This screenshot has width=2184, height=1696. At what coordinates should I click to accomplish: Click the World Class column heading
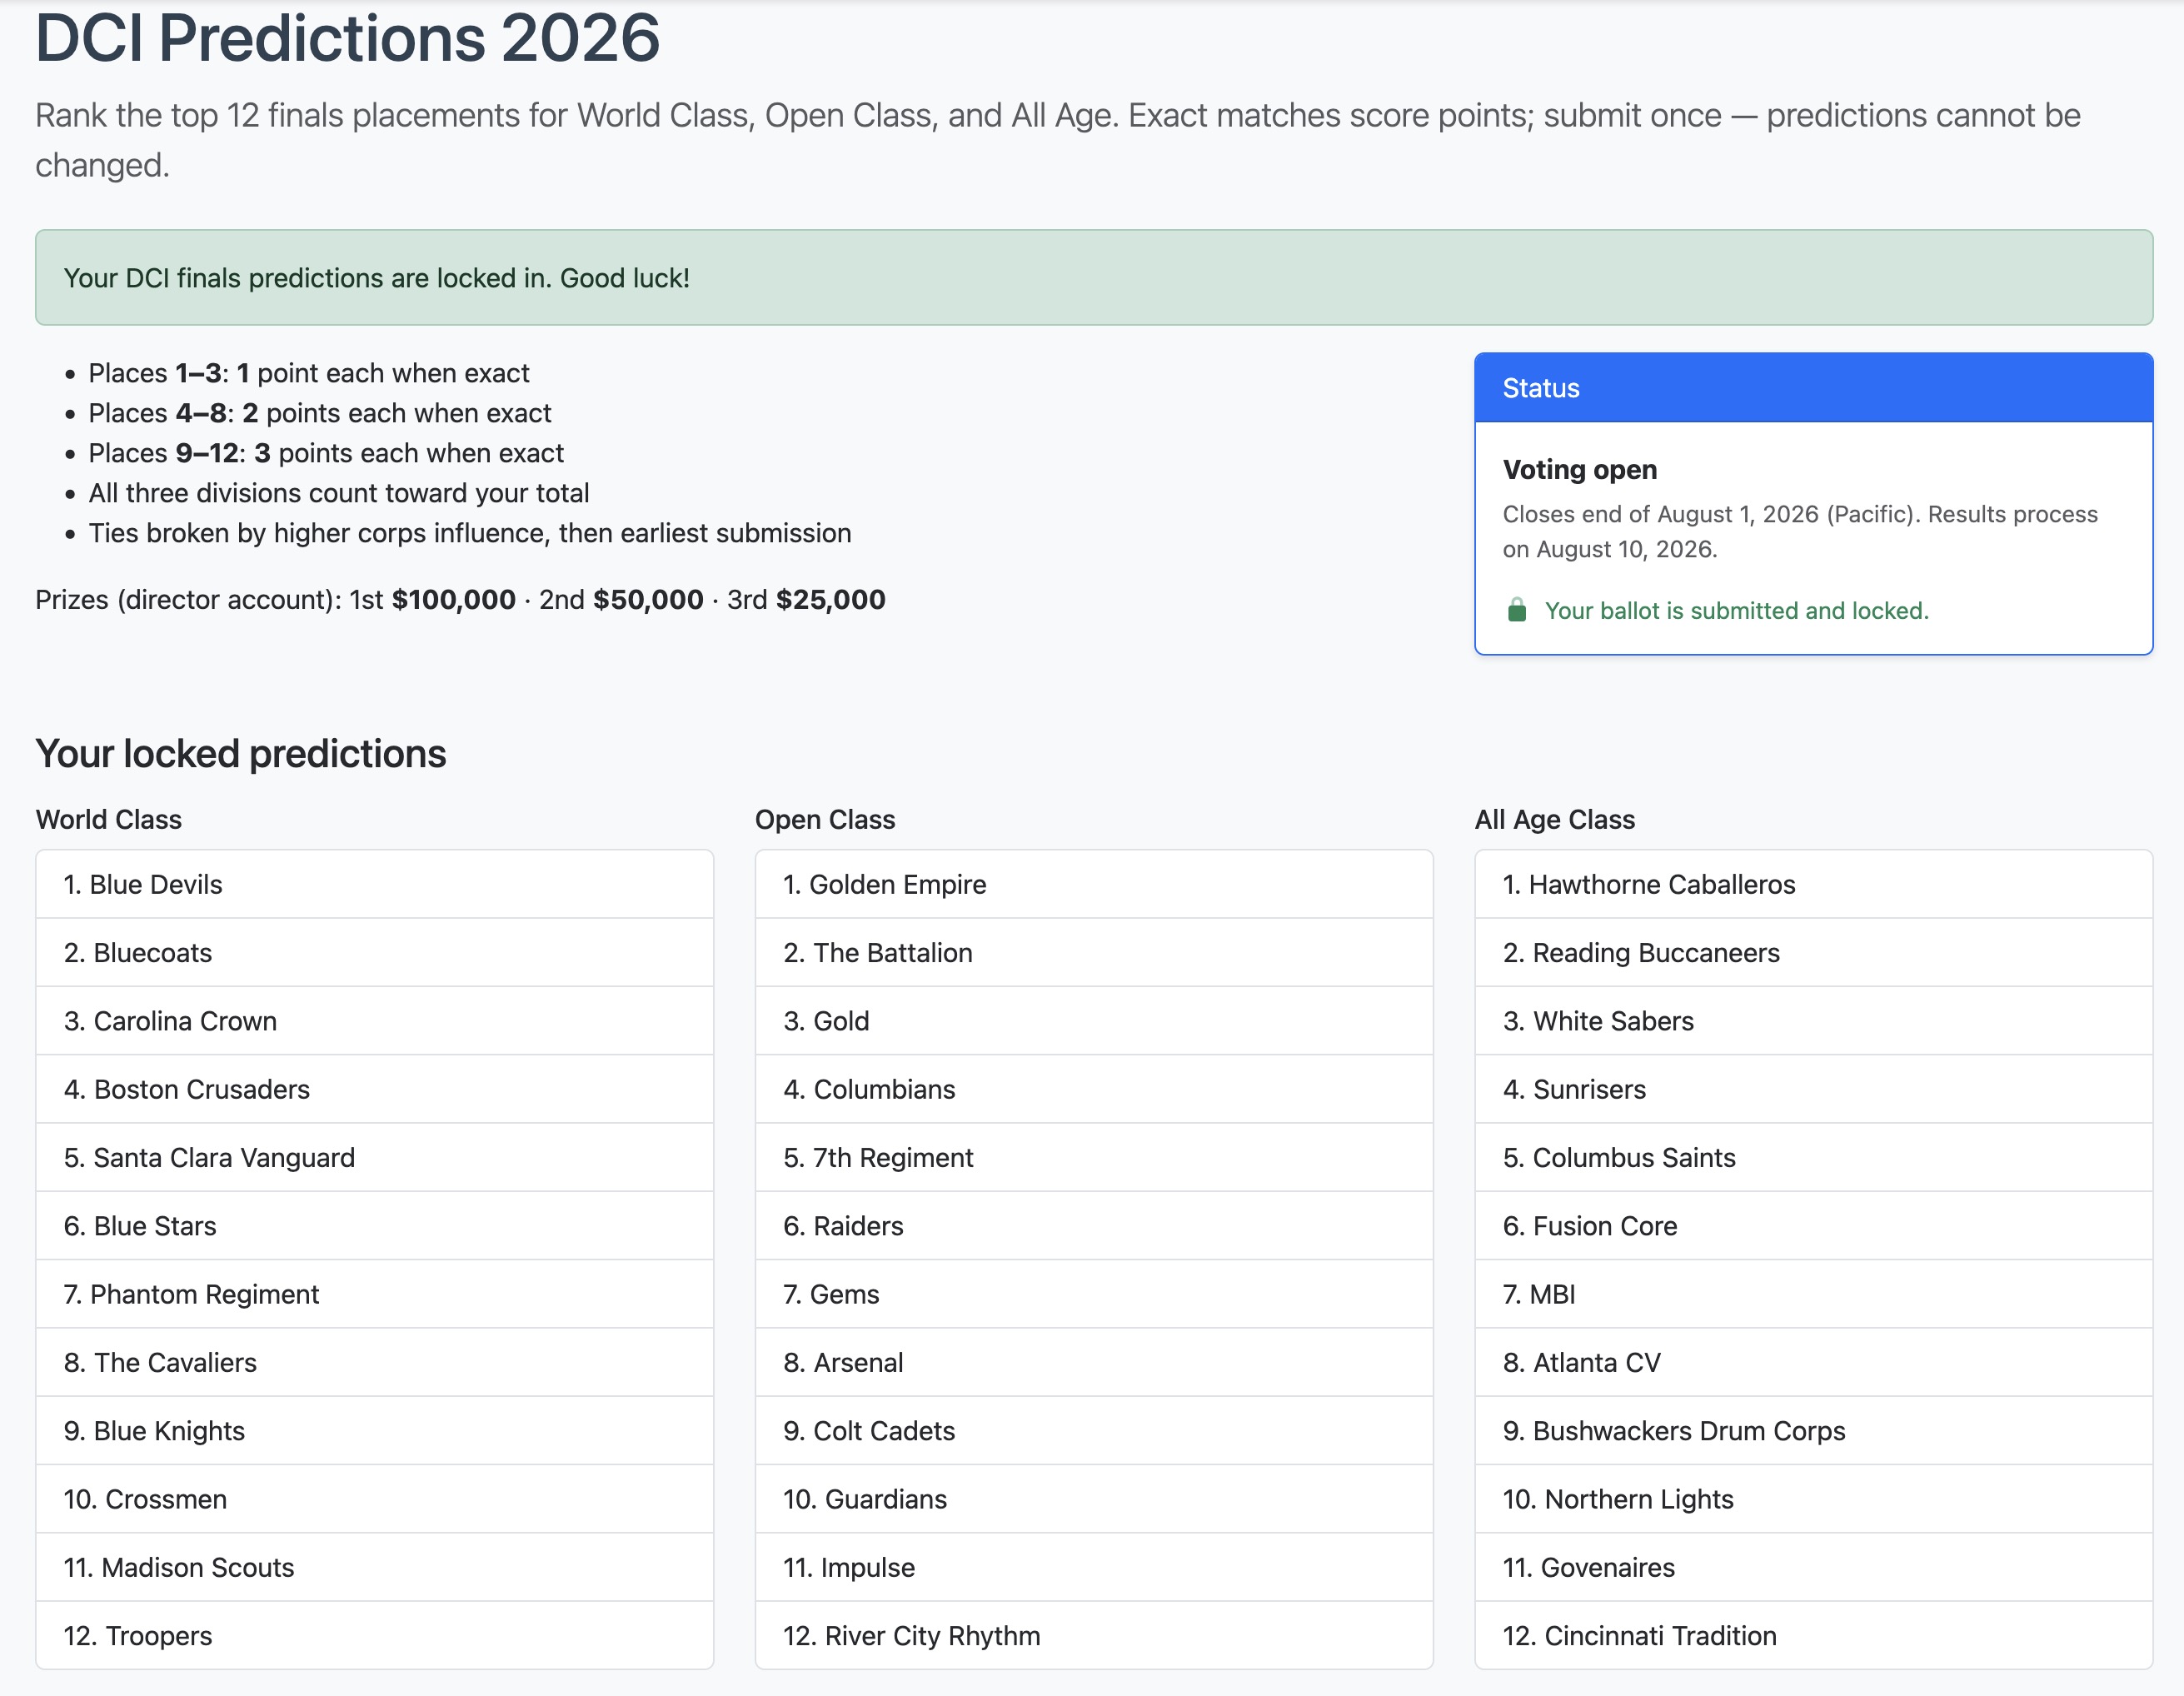pyautogui.click(x=109, y=820)
